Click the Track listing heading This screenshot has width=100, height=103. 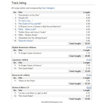point(19,3)
